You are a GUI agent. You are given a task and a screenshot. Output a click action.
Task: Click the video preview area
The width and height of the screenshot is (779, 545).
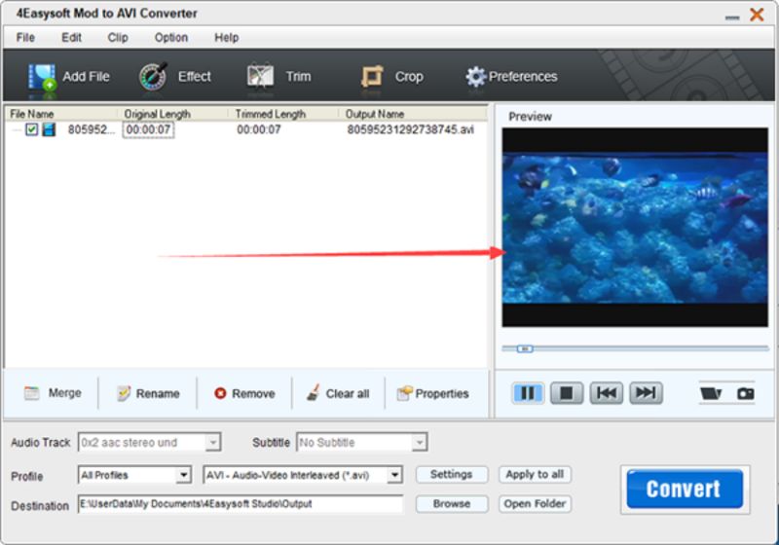click(635, 228)
